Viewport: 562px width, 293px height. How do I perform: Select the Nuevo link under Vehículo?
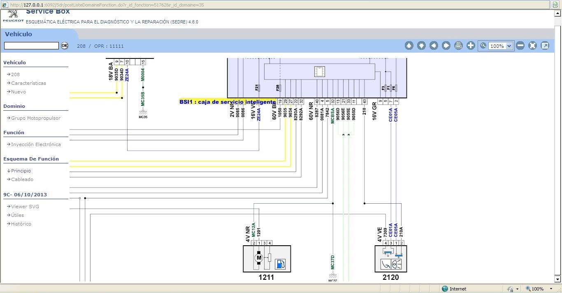[19, 92]
